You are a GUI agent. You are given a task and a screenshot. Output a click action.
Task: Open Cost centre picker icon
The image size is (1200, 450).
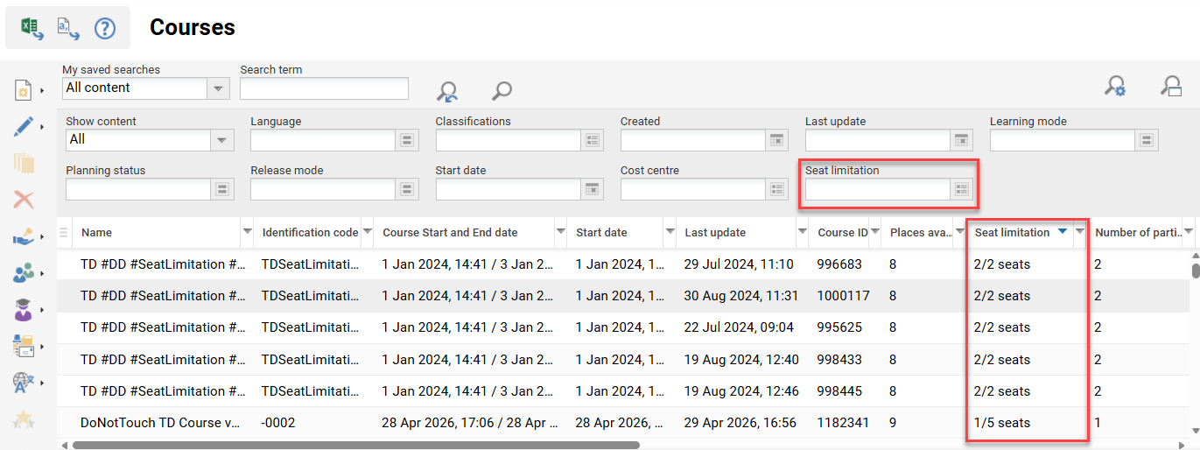pyautogui.click(x=776, y=189)
